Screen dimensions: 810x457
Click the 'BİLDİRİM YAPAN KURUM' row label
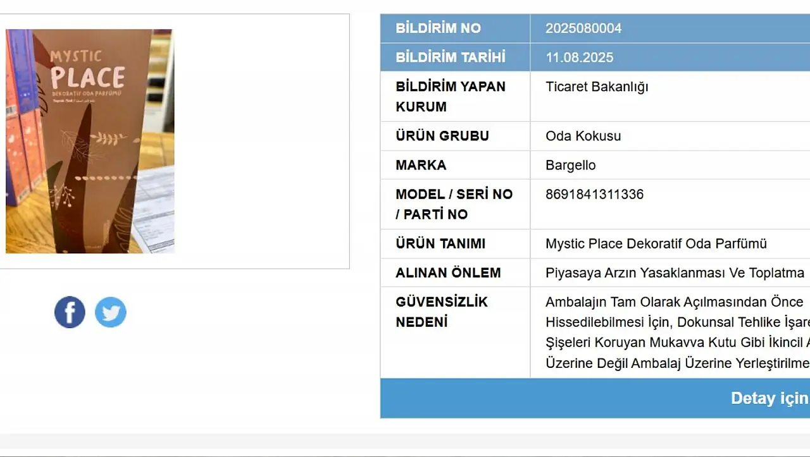(x=450, y=97)
